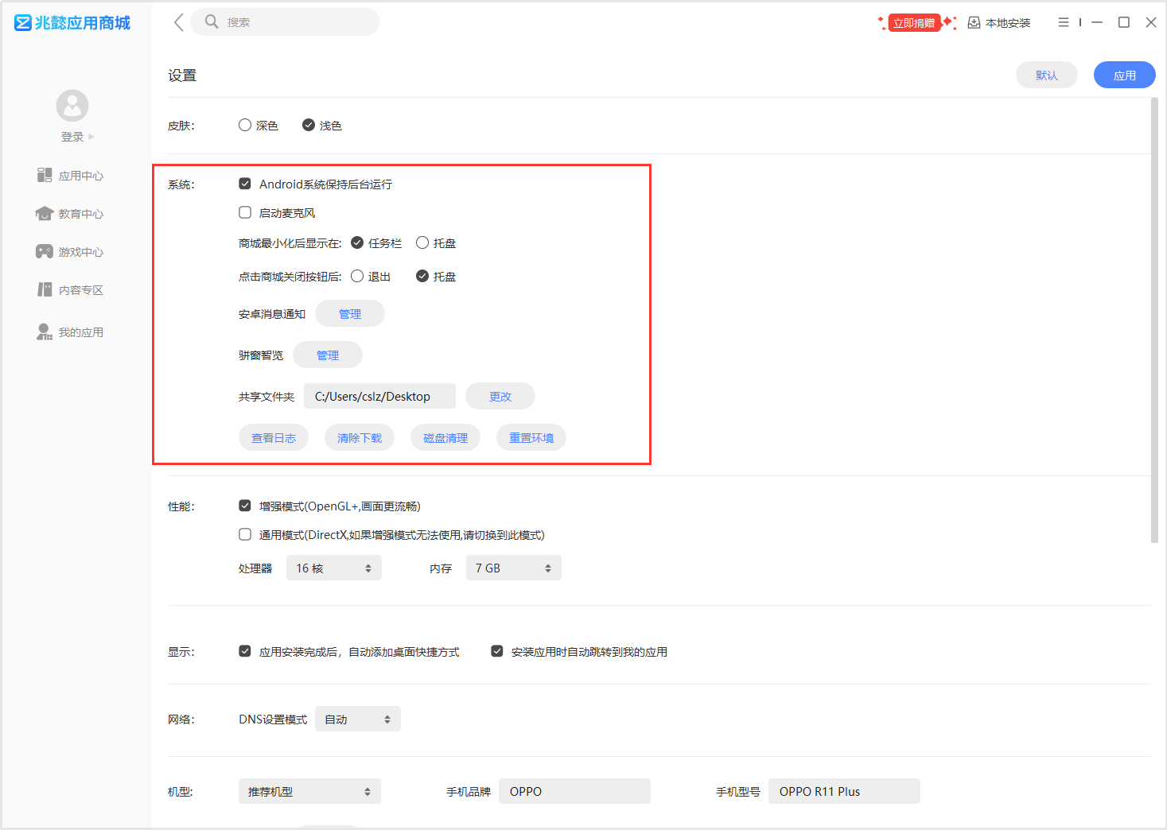This screenshot has width=1167, height=830.
Task: Open the 我的应用 sidebar icon
Action: [45, 332]
